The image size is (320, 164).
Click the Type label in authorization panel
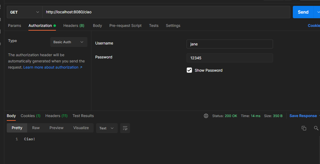point(12,41)
